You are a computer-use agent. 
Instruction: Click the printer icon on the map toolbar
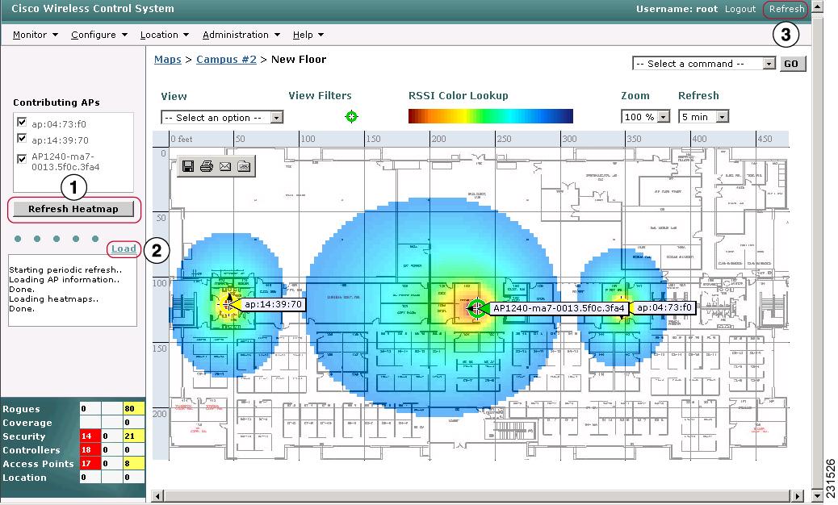tap(207, 166)
